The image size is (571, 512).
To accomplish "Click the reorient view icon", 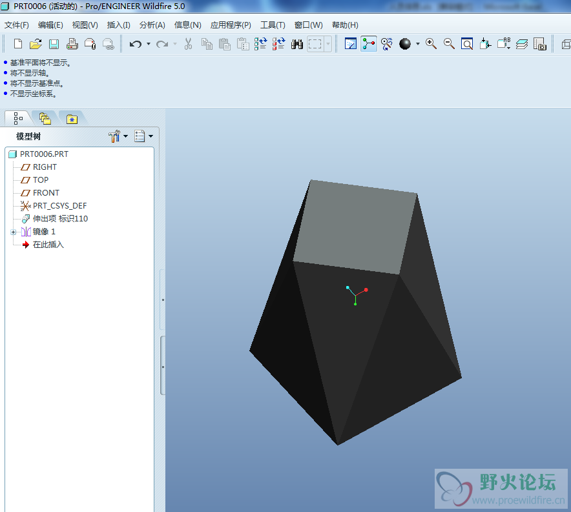I will (485, 44).
